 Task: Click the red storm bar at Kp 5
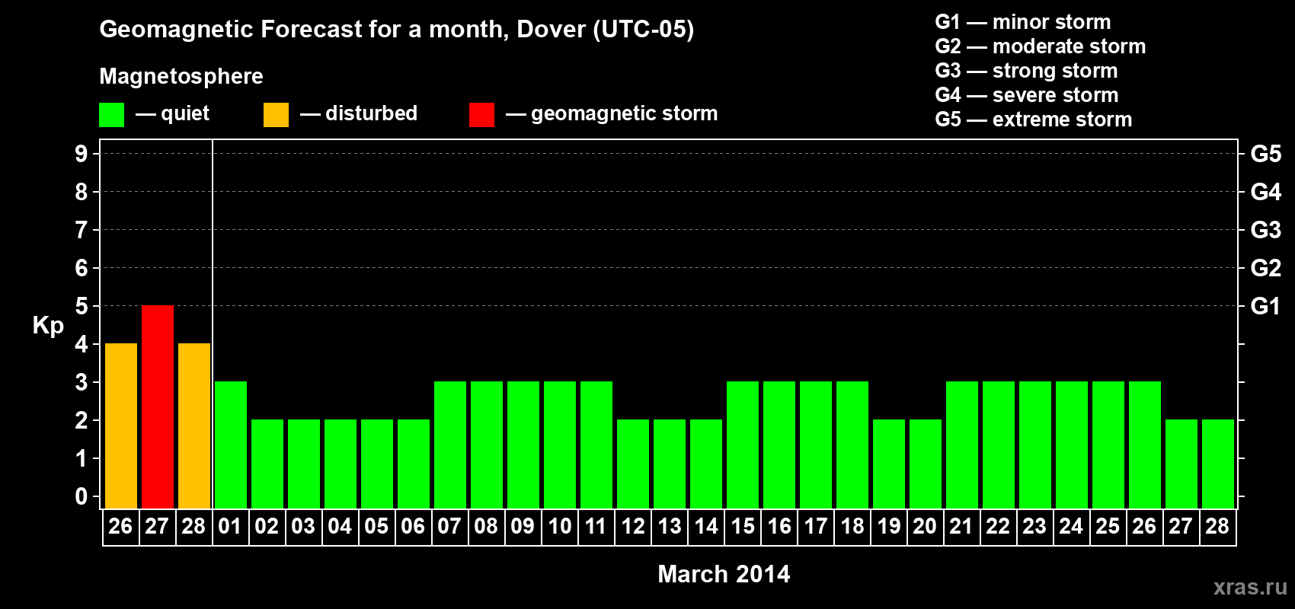[158, 407]
